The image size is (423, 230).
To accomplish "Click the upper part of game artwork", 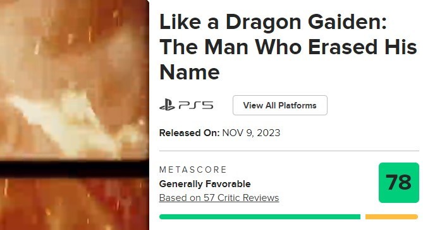I will [74, 79].
